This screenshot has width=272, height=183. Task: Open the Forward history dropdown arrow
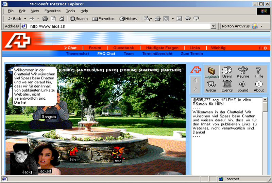tap(38, 19)
